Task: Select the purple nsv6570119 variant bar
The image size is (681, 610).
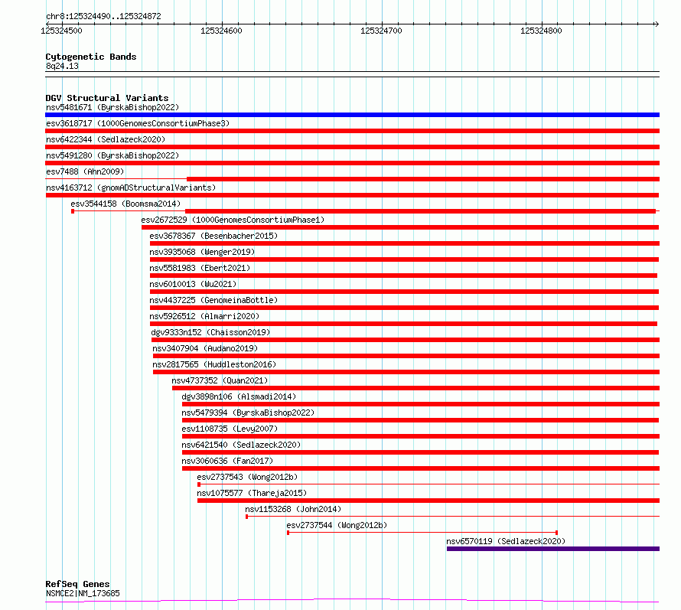Action: pyautogui.click(x=553, y=549)
